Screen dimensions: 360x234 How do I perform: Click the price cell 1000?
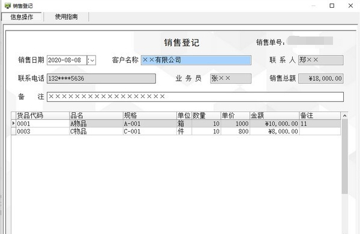235,124
